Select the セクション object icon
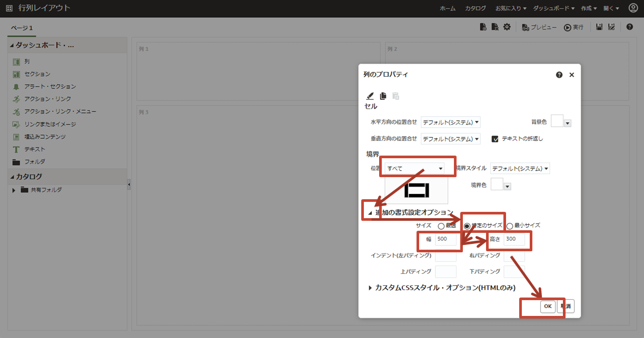This screenshot has height=338, width=644. [16, 74]
